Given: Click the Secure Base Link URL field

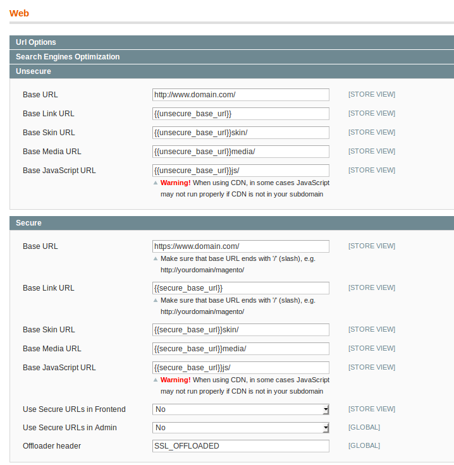Looking at the screenshot, I should tap(240, 288).
